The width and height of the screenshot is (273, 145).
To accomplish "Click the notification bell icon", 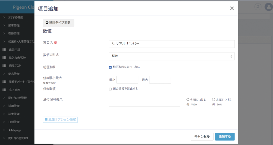I will click(x=258, y=7).
